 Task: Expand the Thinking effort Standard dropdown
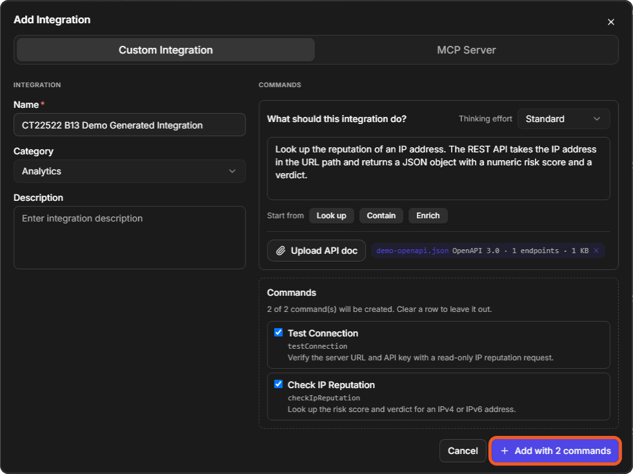click(x=563, y=119)
